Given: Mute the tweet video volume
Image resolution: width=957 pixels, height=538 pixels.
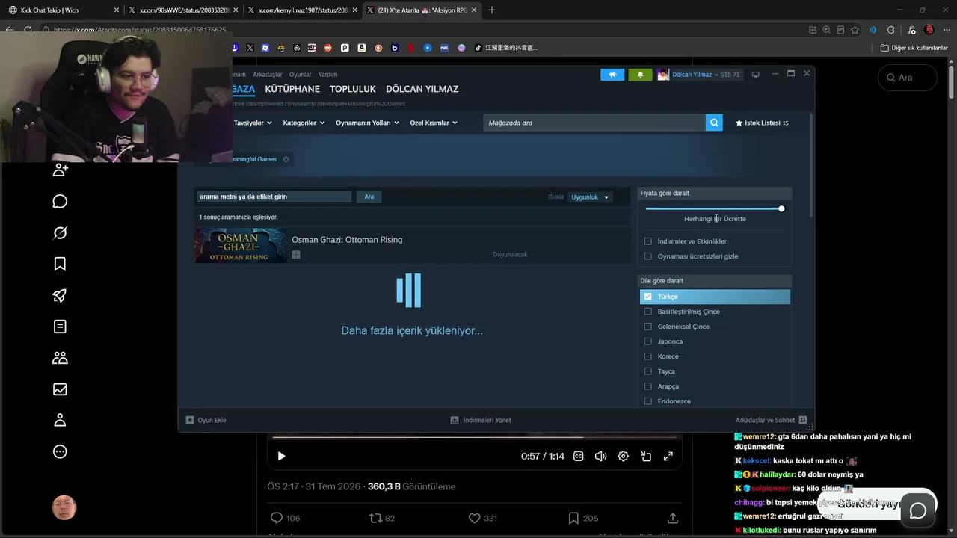Looking at the screenshot, I should (600, 457).
